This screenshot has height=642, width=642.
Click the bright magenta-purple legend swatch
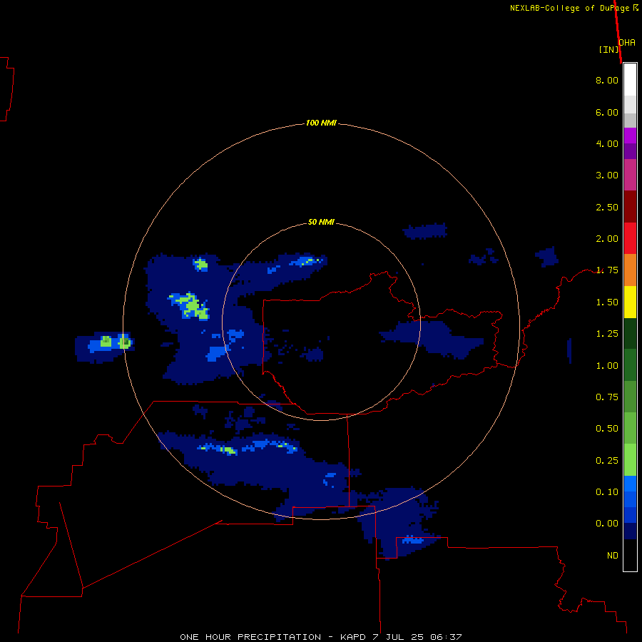point(630,136)
